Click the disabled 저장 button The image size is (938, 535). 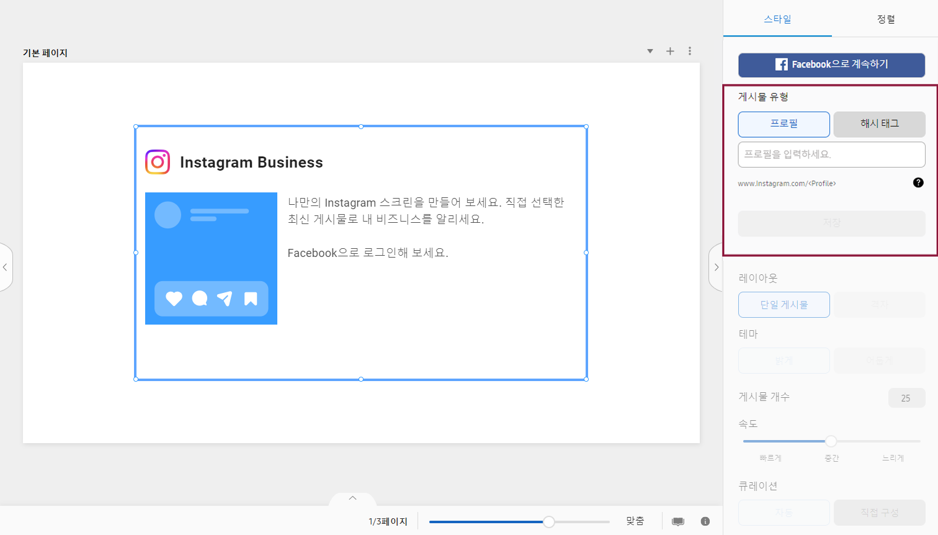pos(831,223)
